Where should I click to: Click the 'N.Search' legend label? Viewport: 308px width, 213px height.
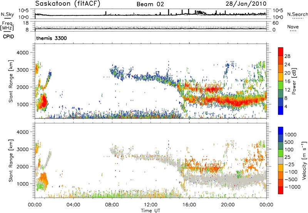[297, 14]
